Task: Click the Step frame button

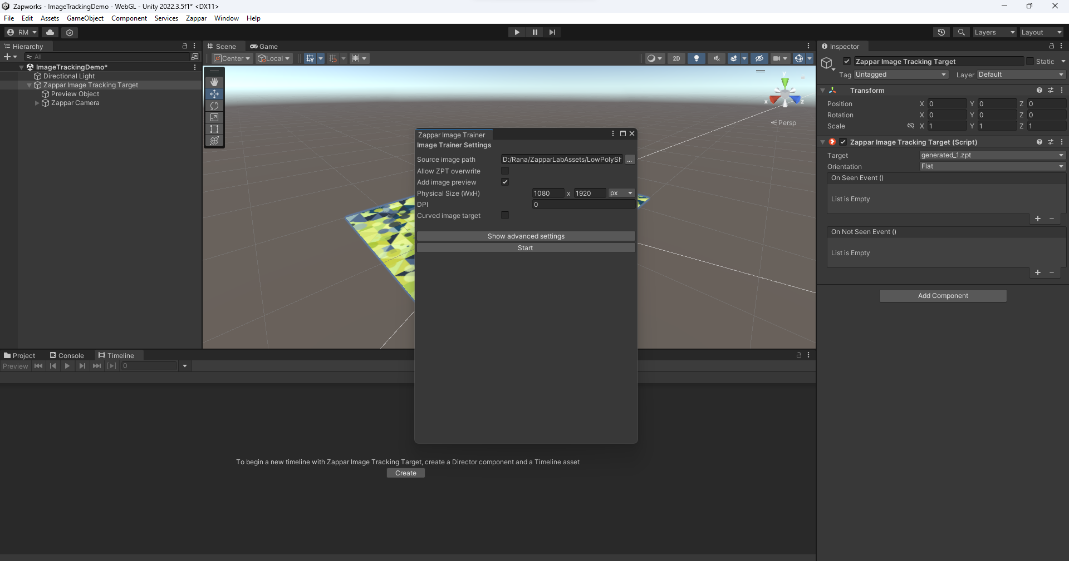Action: pyautogui.click(x=552, y=32)
